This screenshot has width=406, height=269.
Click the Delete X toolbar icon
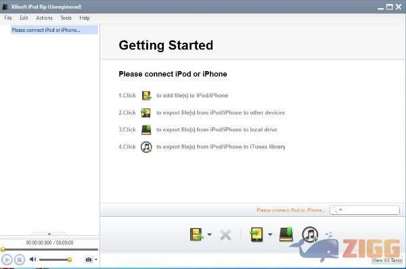pyautogui.click(x=225, y=235)
